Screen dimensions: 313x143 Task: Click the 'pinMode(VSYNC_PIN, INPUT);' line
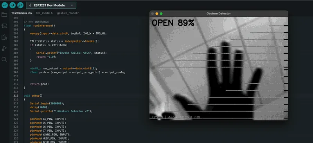(50, 134)
